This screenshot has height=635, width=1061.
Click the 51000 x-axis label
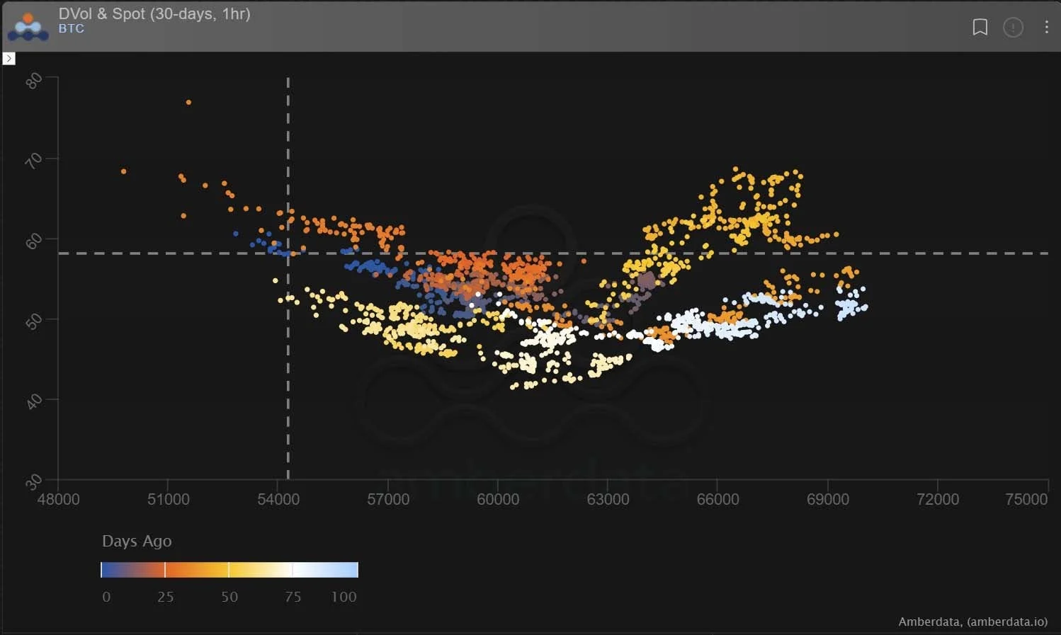[168, 499]
